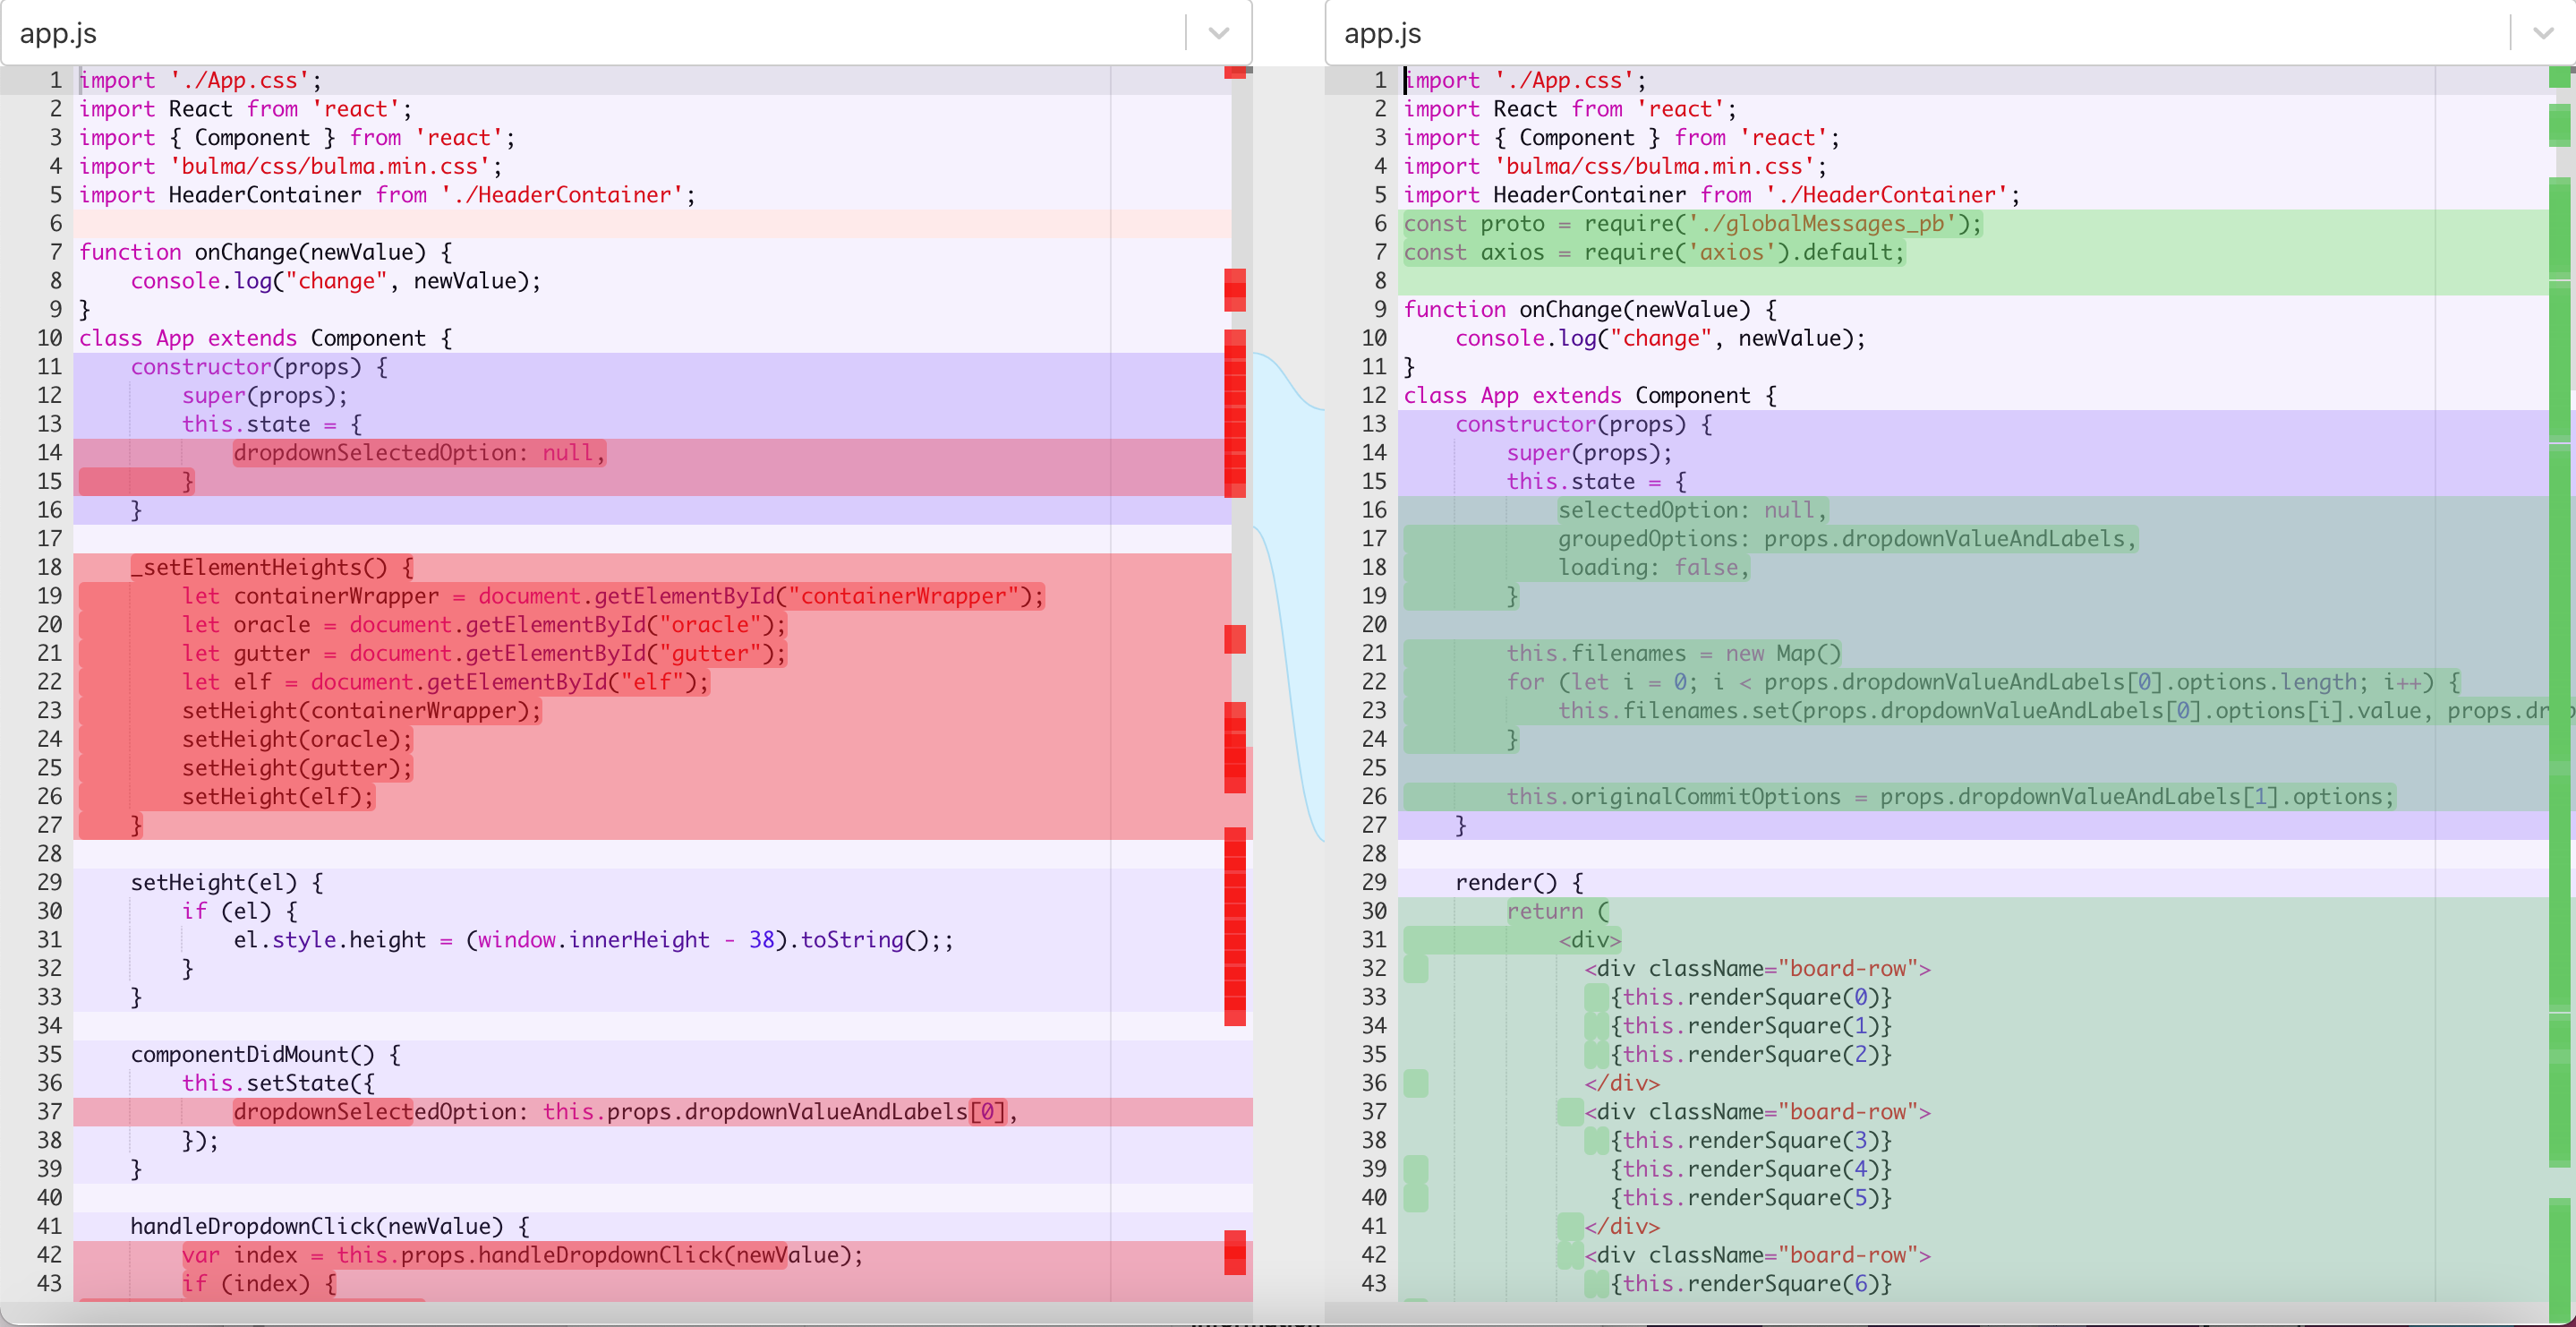Click 'selectedOption: null,' in right pane
Viewport: 2576px width, 1327px height.
1692,510
